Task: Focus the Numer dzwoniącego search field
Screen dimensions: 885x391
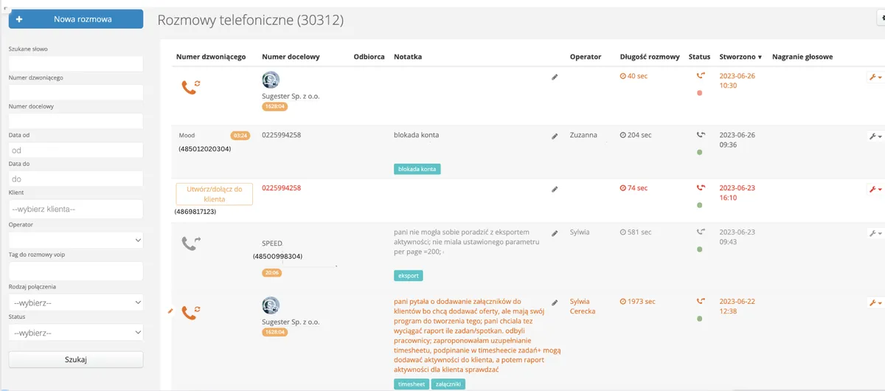Action: pos(75,92)
